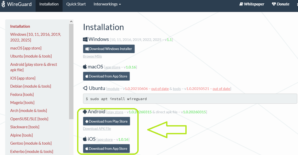Select Exherbo [module & tools] sidebar entry

[32, 152]
